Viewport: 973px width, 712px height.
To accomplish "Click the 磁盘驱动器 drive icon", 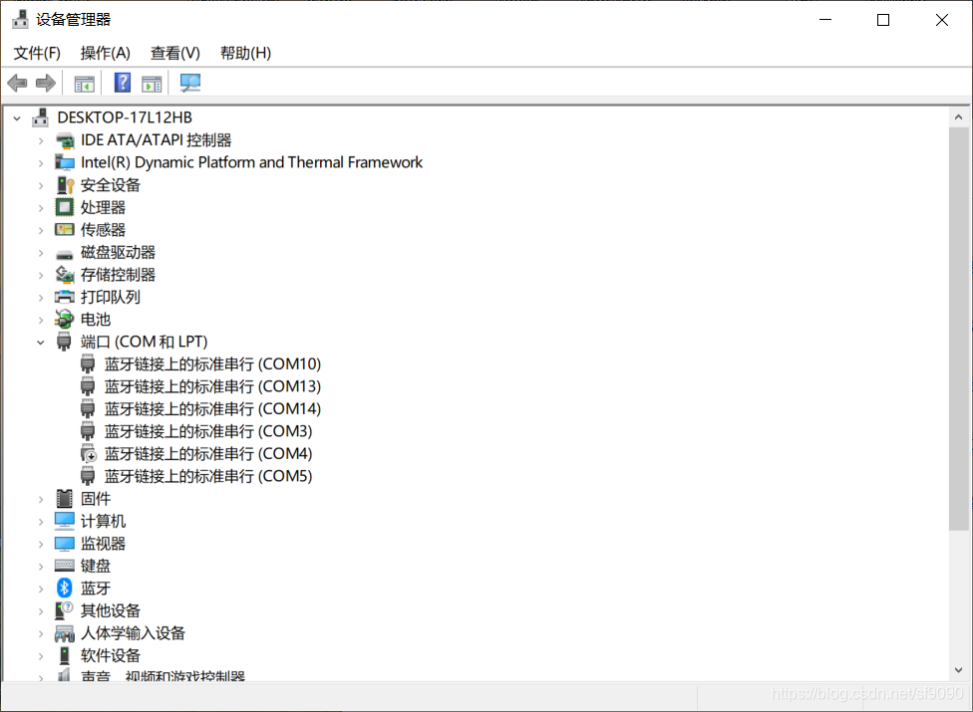I will (65, 254).
